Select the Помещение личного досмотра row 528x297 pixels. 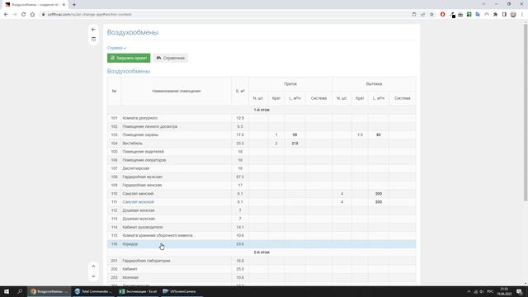[x=262, y=126]
